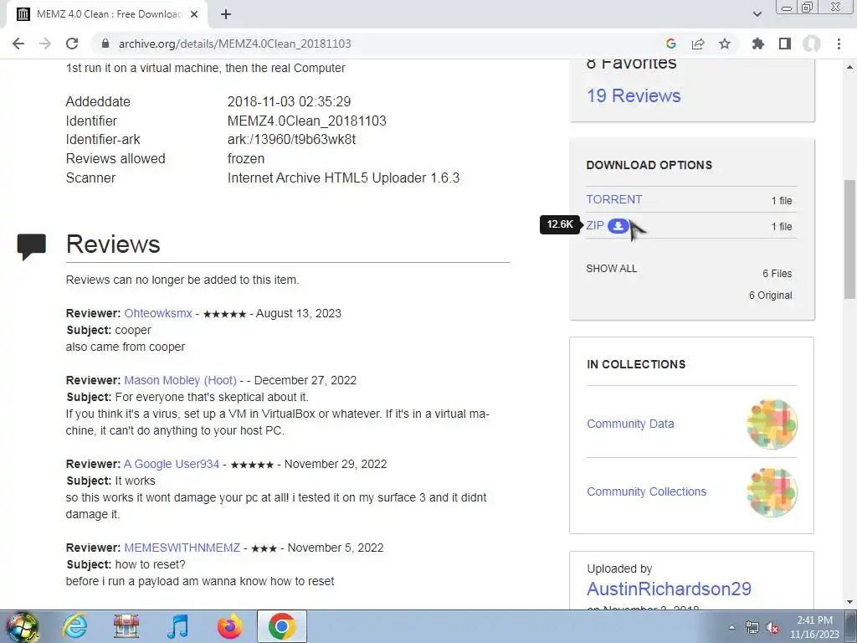
Task: Click the scrollbar up arrow
Action: [849, 67]
